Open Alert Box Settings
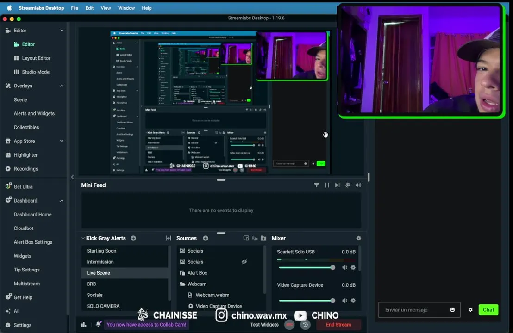Viewport: 513px width, 333px height. coord(33,242)
